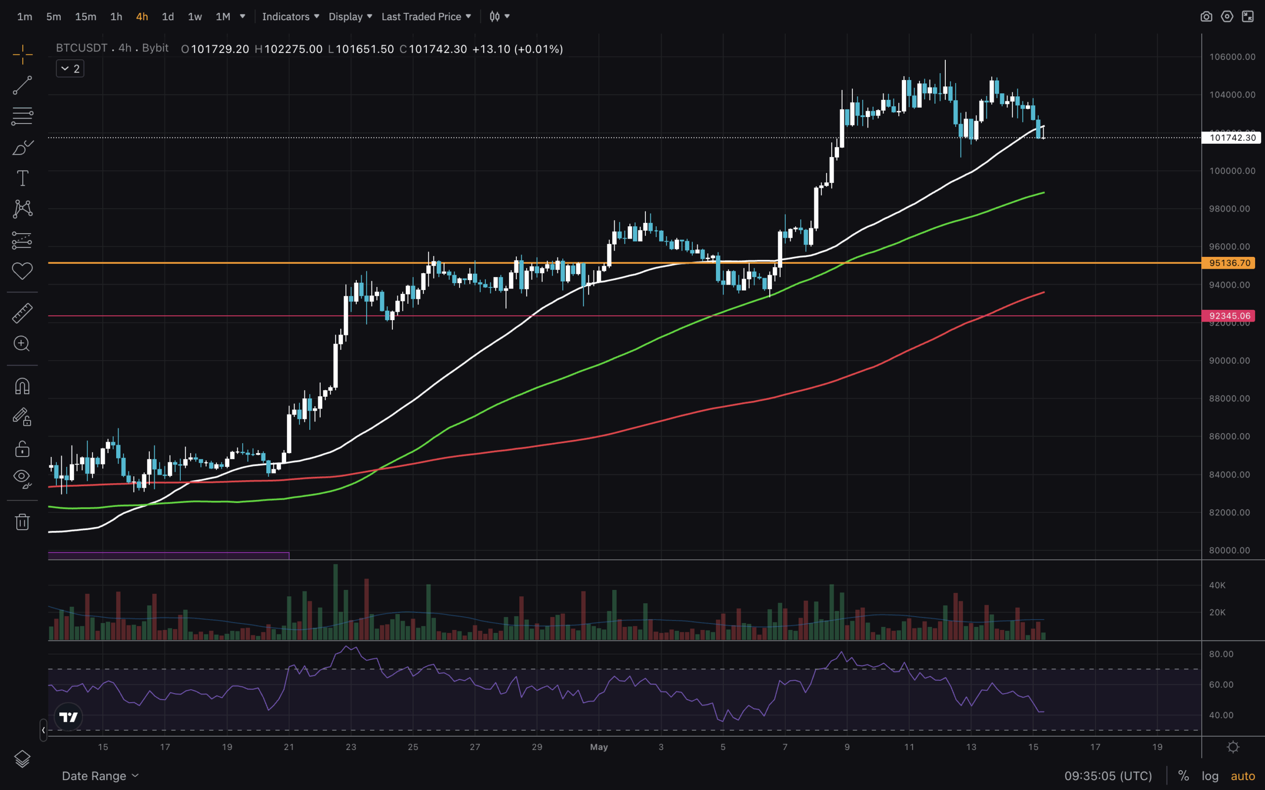Activate the zoom in tool

click(22, 344)
